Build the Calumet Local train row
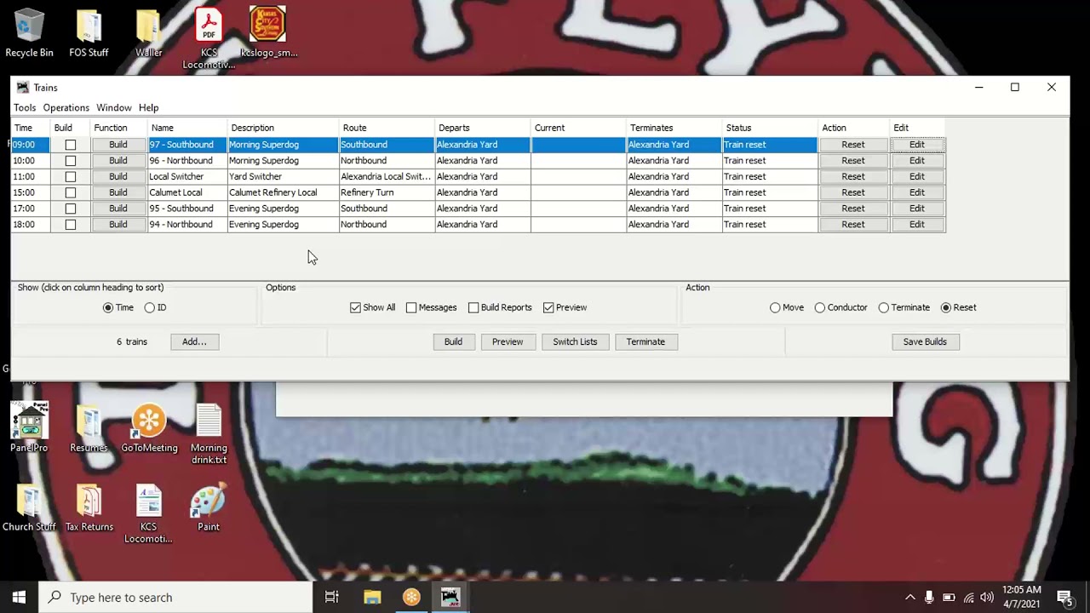Viewport: 1090px width, 613px height. [x=118, y=192]
